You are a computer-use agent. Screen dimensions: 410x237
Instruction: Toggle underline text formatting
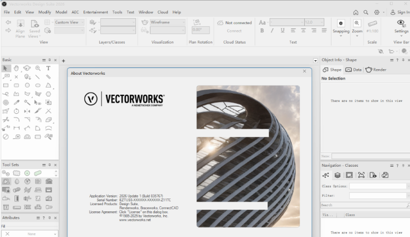282,31
